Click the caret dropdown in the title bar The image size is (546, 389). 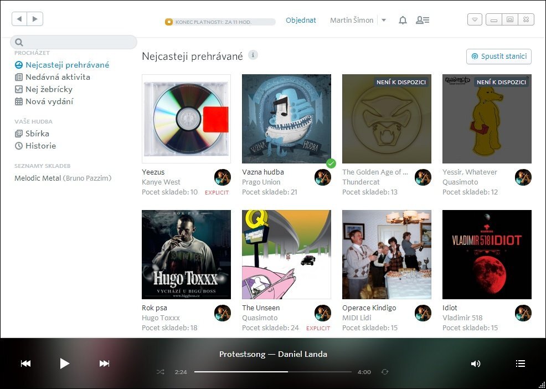[x=475, y=19]
